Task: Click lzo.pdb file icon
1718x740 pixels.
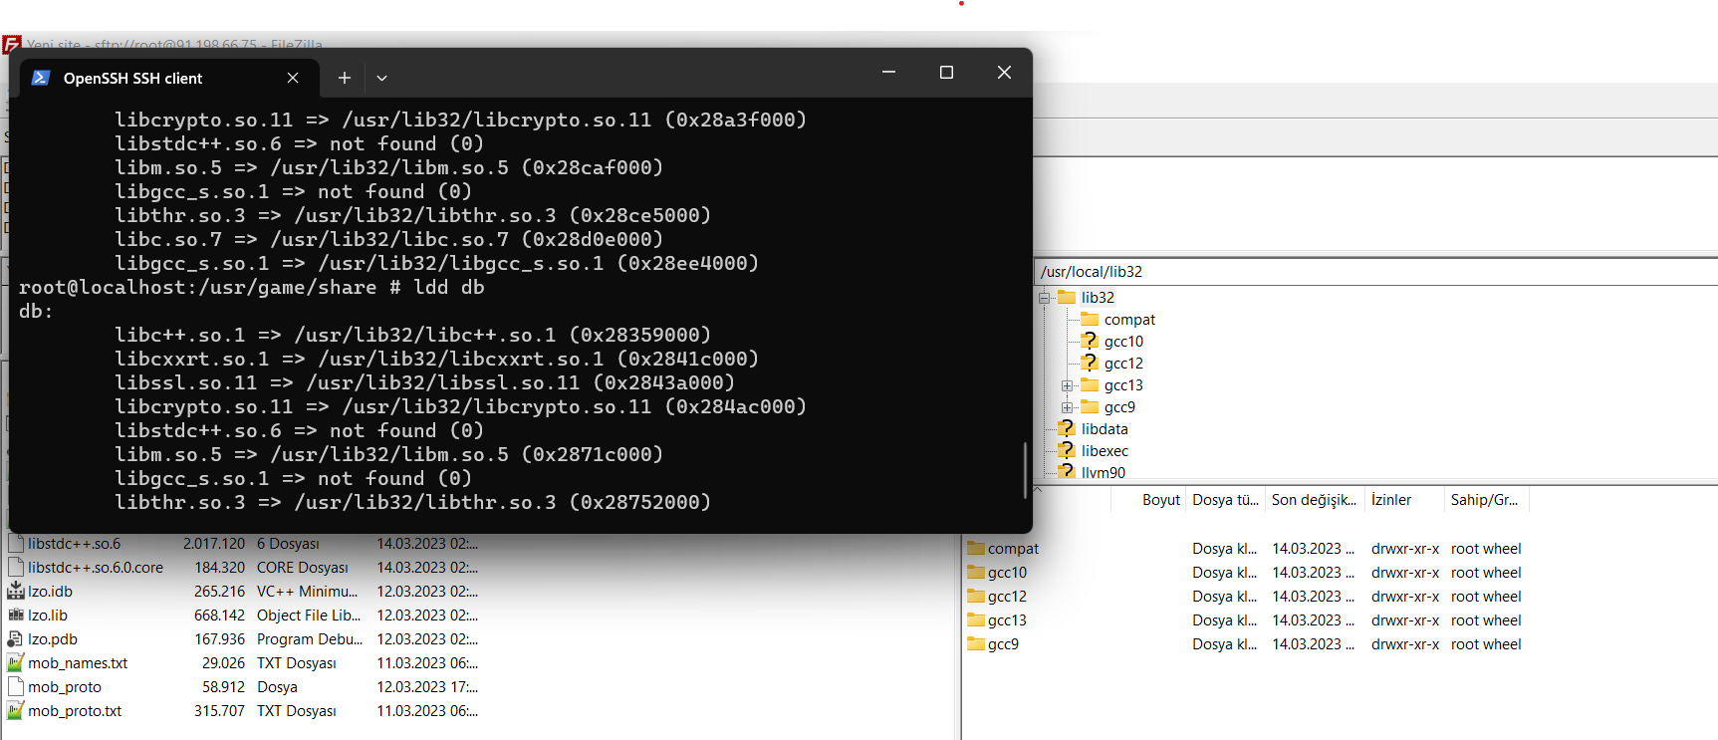Action: pos(16,639)
